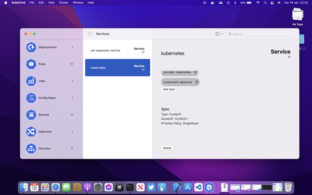Image resolution: width=312 pixels, height=195 pixels.
Task: Focus the Search input field
Action: point(261,34)
